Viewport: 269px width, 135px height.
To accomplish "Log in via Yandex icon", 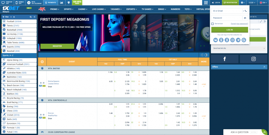I will [x=227, y=40].
